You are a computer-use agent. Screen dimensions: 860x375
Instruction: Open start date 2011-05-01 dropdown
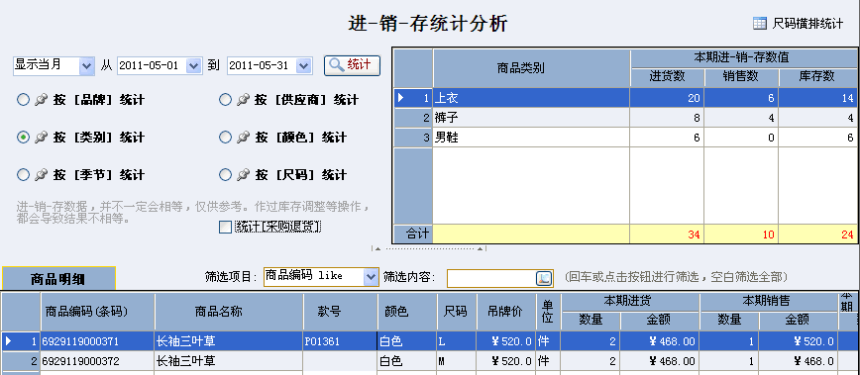click(x=194, y=66)
